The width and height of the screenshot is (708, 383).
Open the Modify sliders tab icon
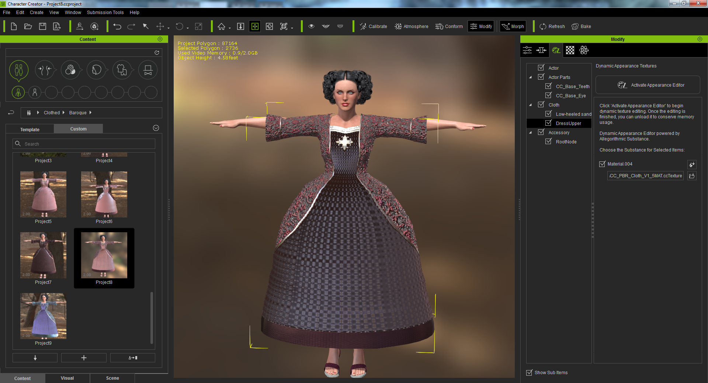click(527, 50)
